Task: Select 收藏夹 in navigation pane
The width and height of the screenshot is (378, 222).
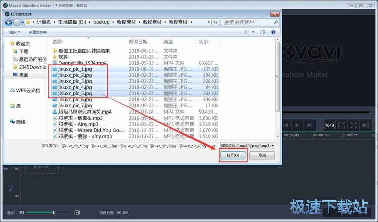Action: point(20,44)
